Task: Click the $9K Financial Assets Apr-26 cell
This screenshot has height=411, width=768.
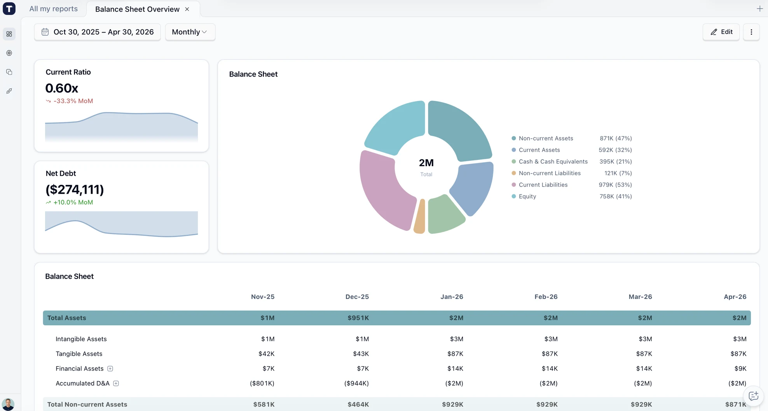Action: coord(740,369)
